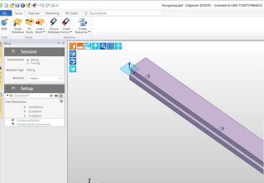Viewport: 264px width, 183px height.
Task: Select the Milling environment radio button
Action: (28, 60)
